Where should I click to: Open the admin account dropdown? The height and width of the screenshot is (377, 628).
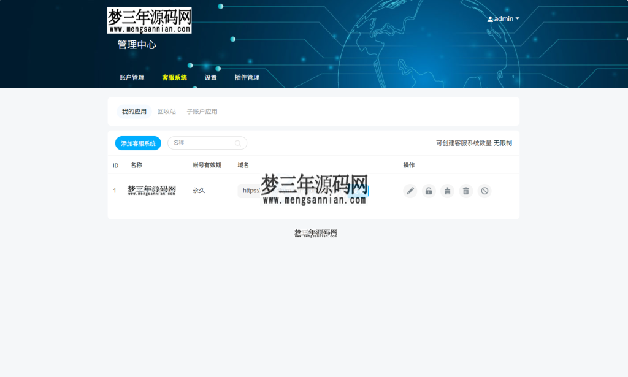tap(503, 18)
